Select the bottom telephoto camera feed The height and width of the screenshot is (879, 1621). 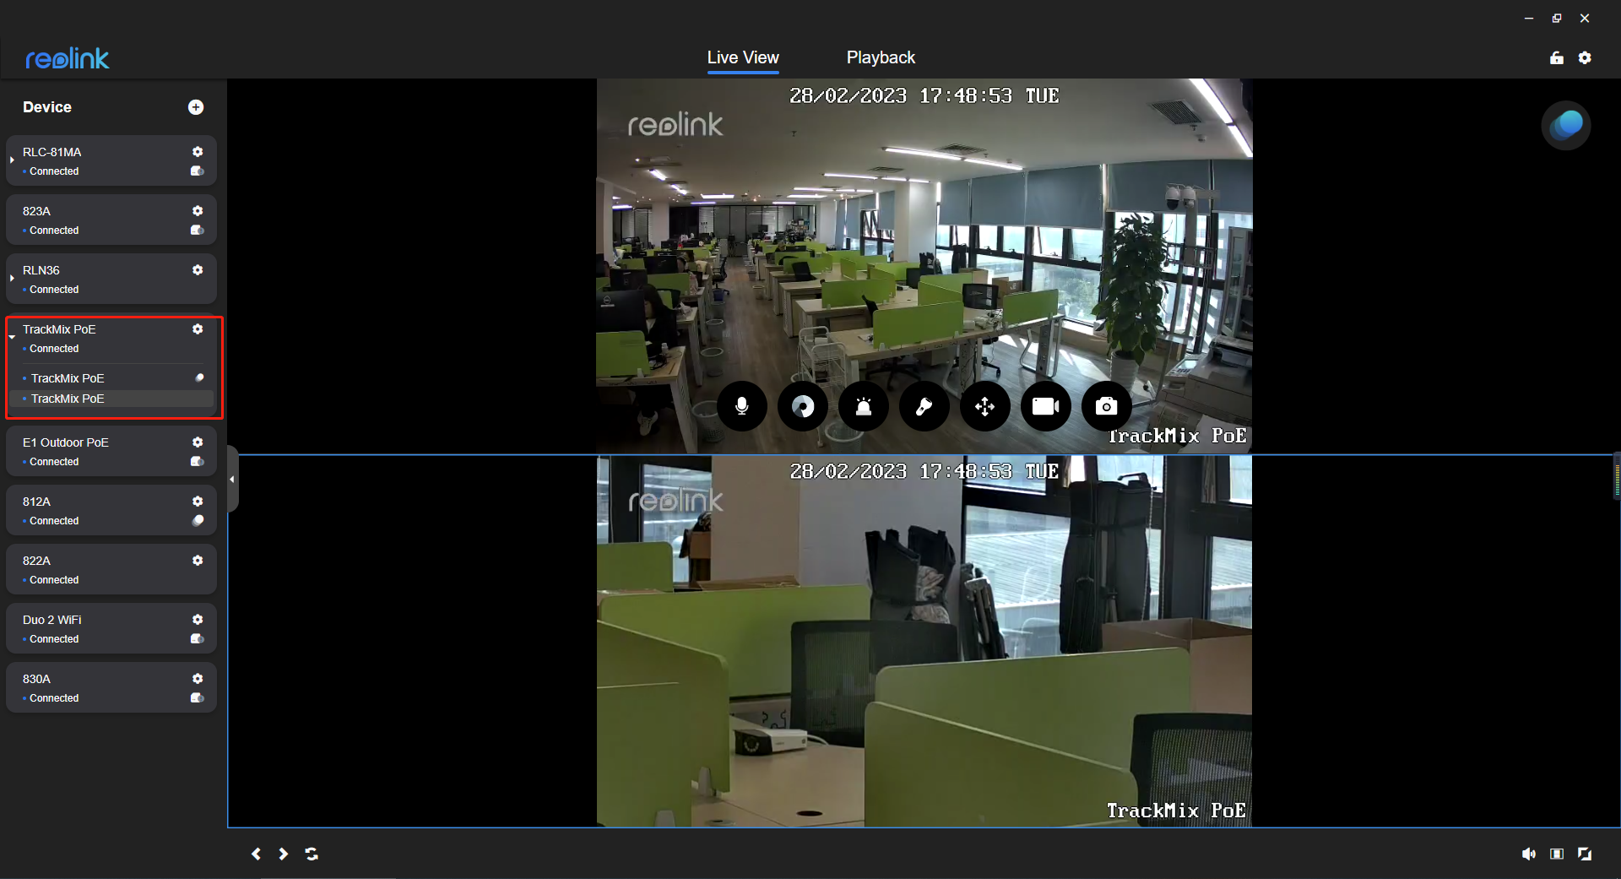[x=924, y=641]
